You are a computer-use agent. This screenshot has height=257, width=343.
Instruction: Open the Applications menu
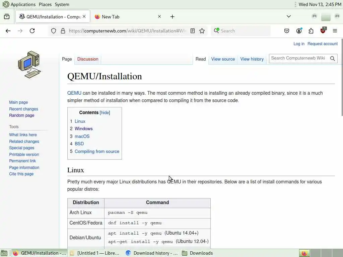(19, 4)
